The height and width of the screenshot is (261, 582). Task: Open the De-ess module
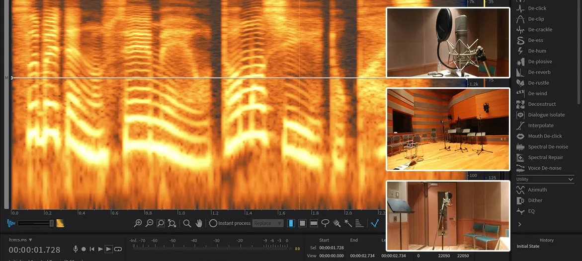coord(530,40)
